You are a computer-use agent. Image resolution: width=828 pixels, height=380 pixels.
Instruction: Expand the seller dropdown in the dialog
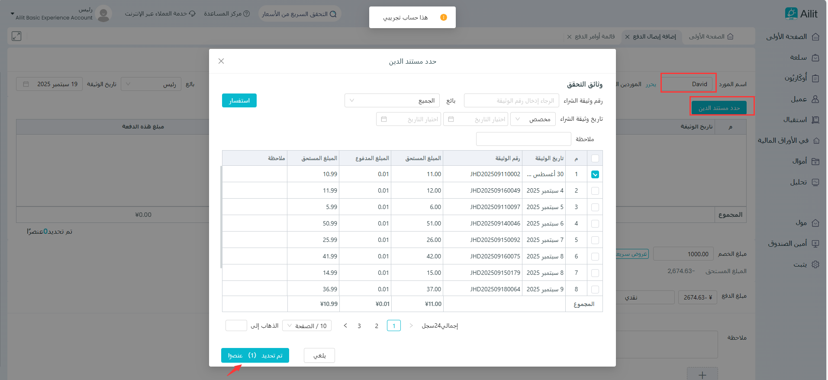point(392,101)
